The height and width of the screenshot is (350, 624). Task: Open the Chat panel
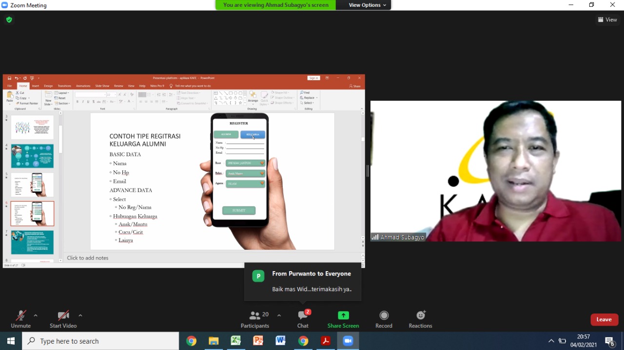303,319
